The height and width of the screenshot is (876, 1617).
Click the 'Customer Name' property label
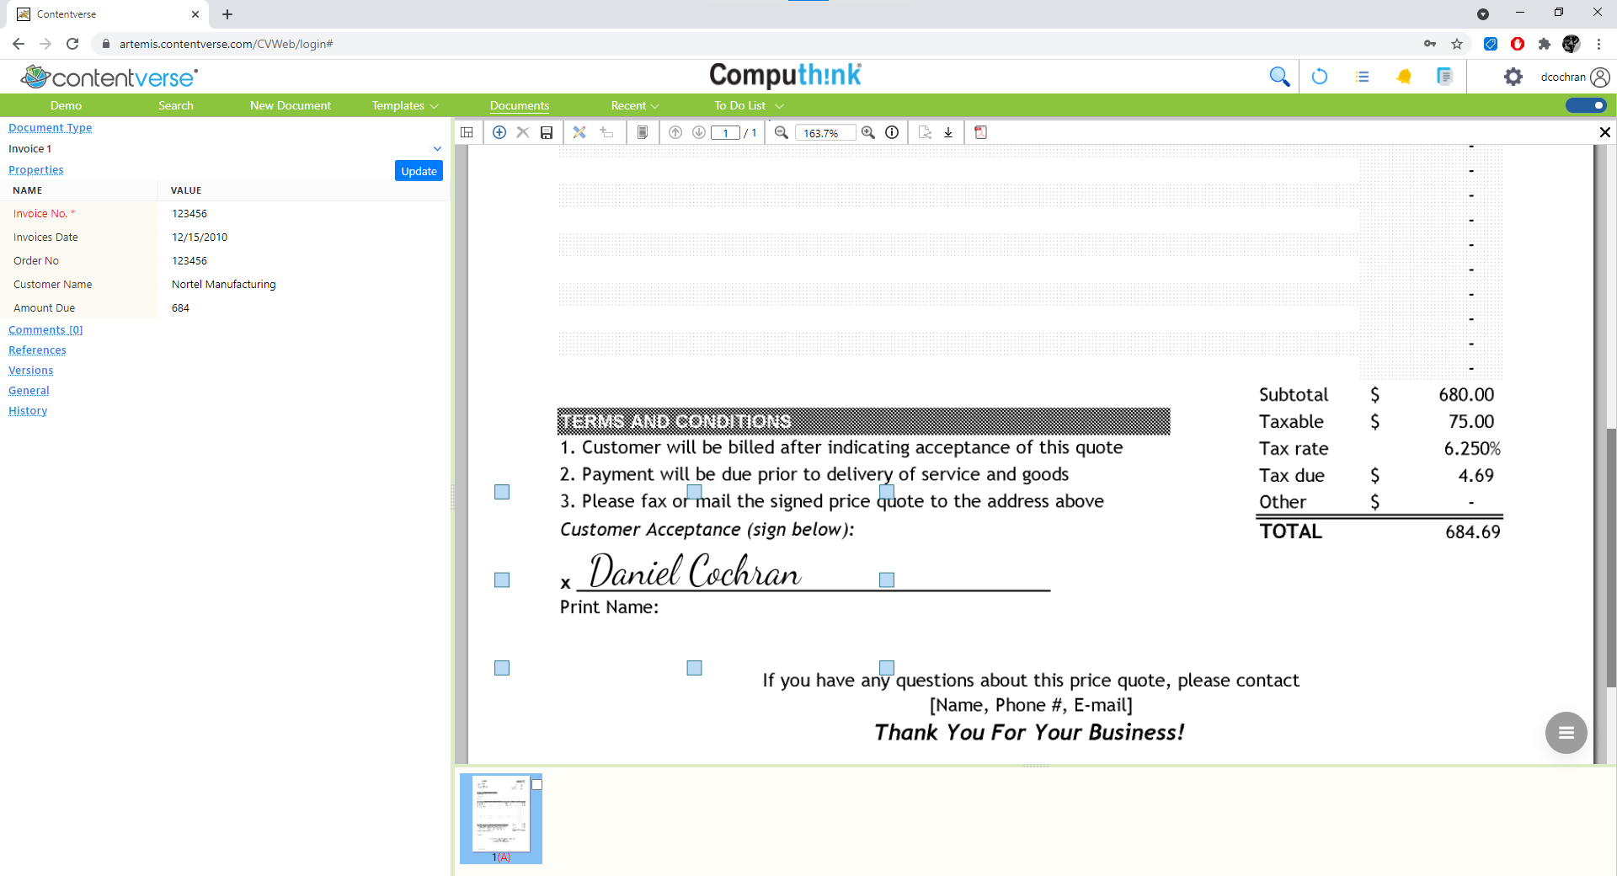(53, 285)
